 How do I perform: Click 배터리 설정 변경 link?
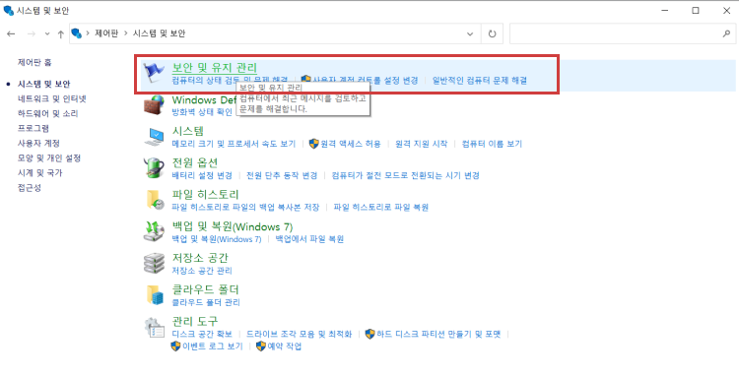202,175
